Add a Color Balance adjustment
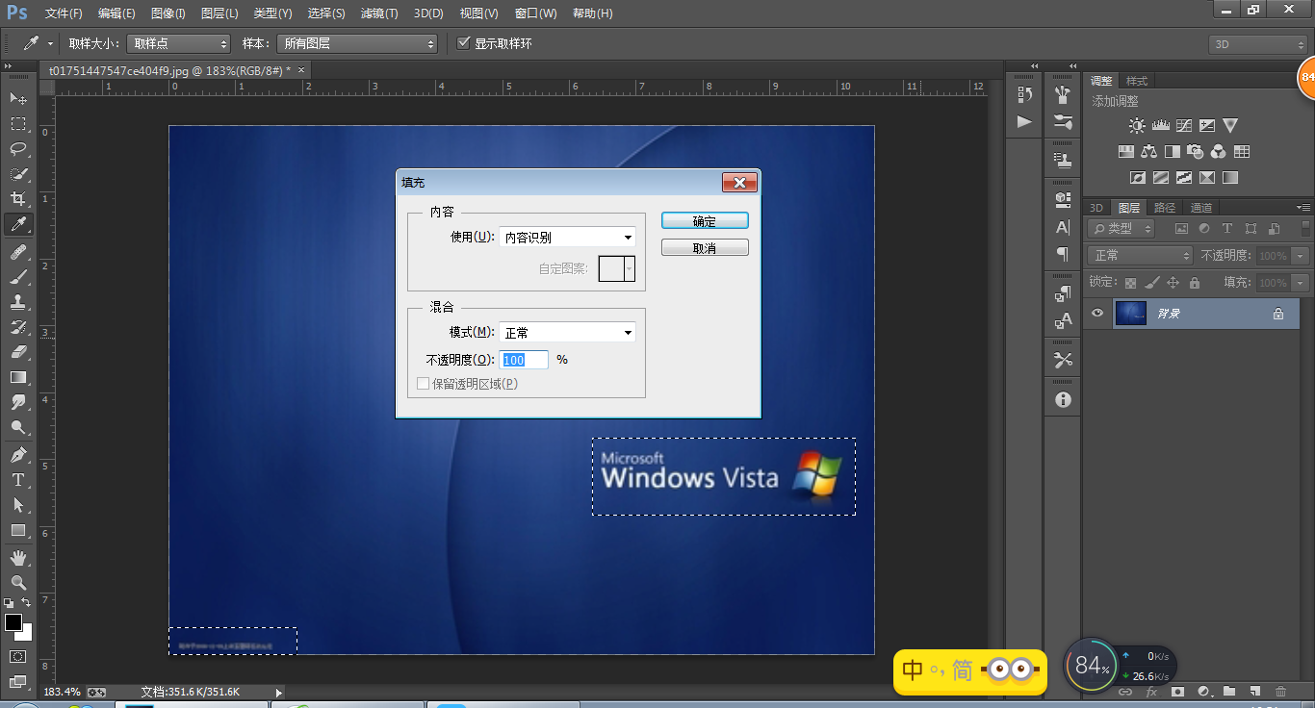The width and height of the screenshot is (1315, 708). point(1148,151)
